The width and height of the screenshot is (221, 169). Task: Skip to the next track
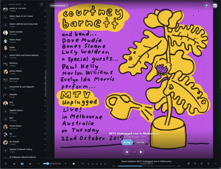point(30,163)
